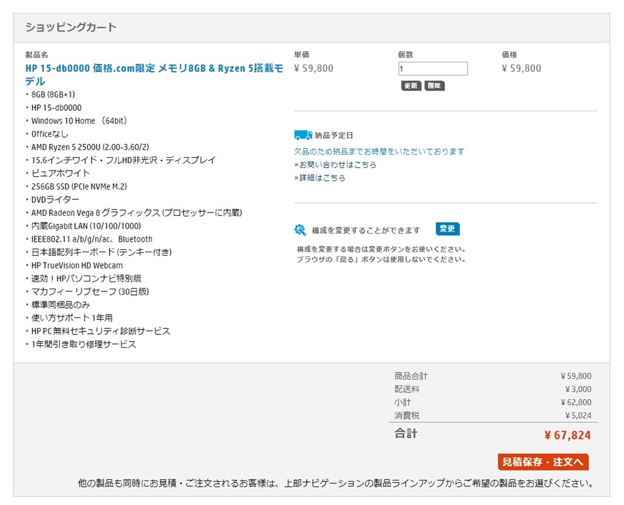Select the 単価 ¥ 59,800 unit price
The width and height of the screenshot is (624, 505).
314,68
